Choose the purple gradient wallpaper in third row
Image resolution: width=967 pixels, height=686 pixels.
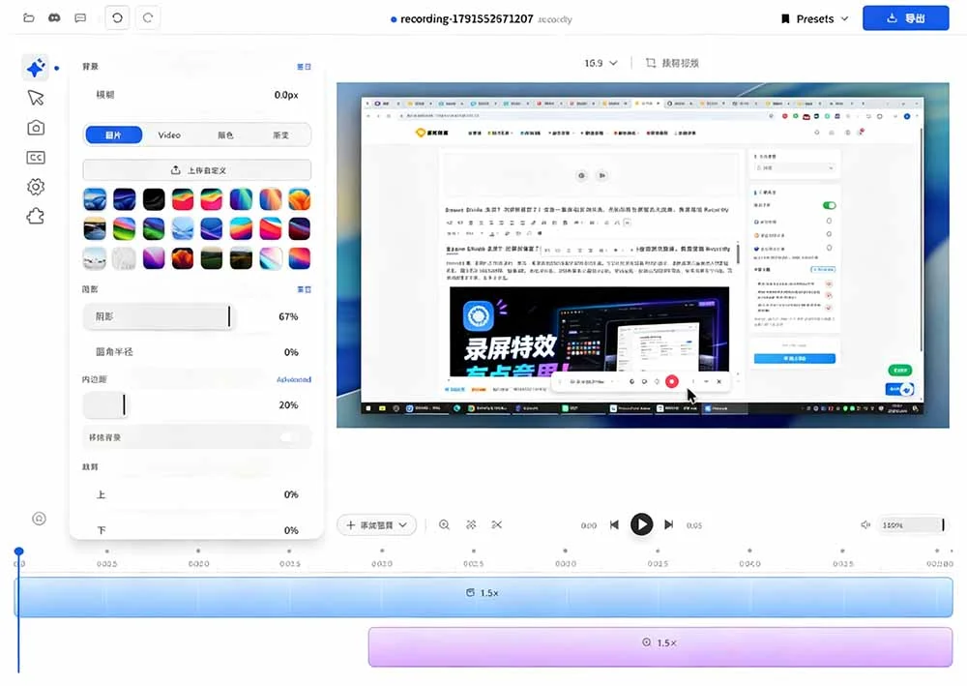coord(154,258)
